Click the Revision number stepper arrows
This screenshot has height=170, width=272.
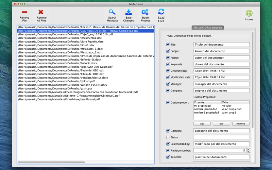(x=249, y=150)
